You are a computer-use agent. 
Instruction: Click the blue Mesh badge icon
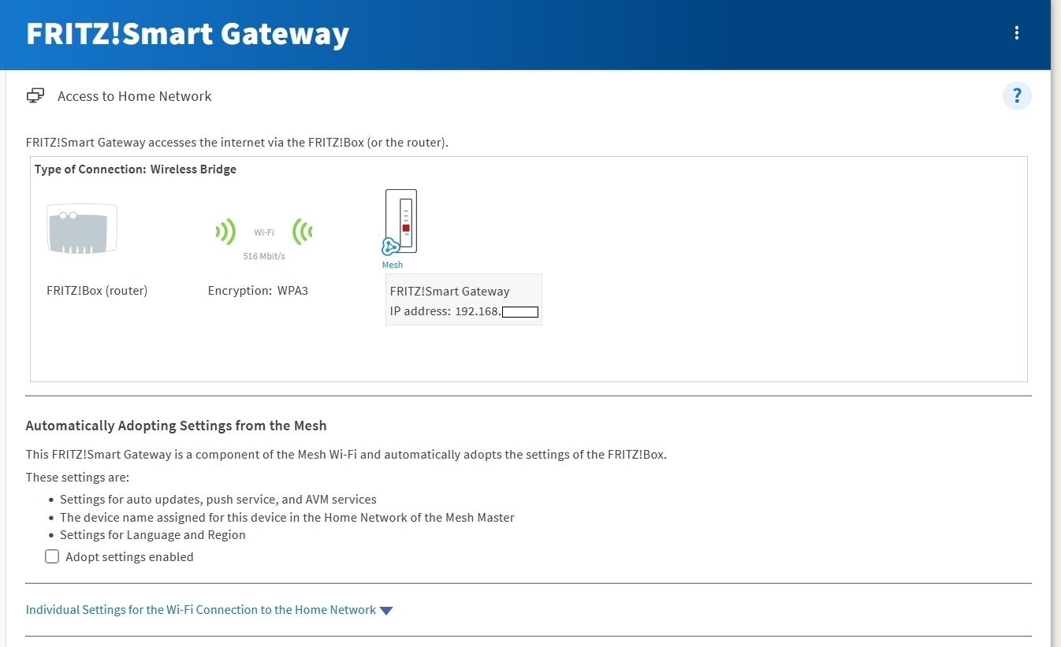[x=390, y=247]
